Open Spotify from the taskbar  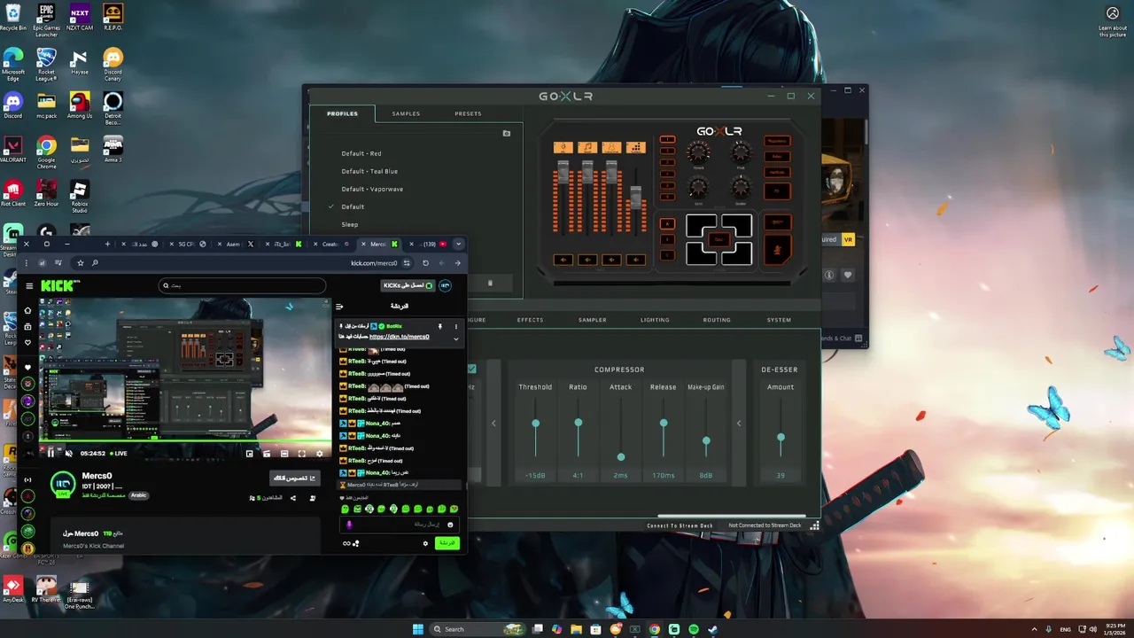coord(694,629)
